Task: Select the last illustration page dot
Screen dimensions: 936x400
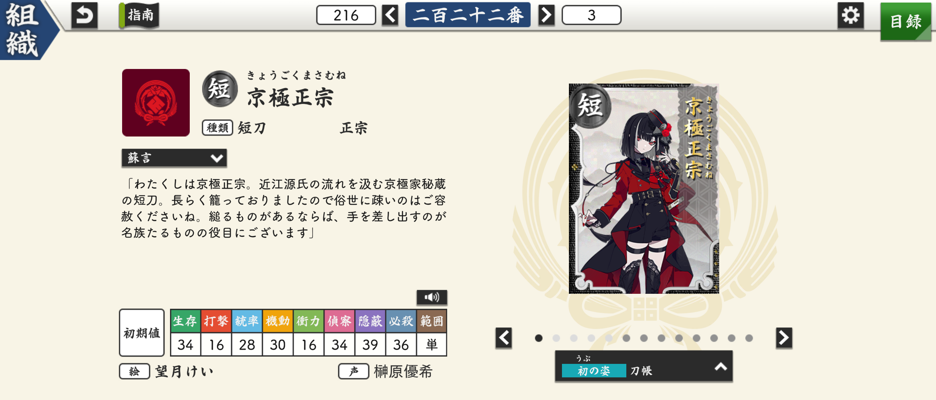Action: point(749,338)
